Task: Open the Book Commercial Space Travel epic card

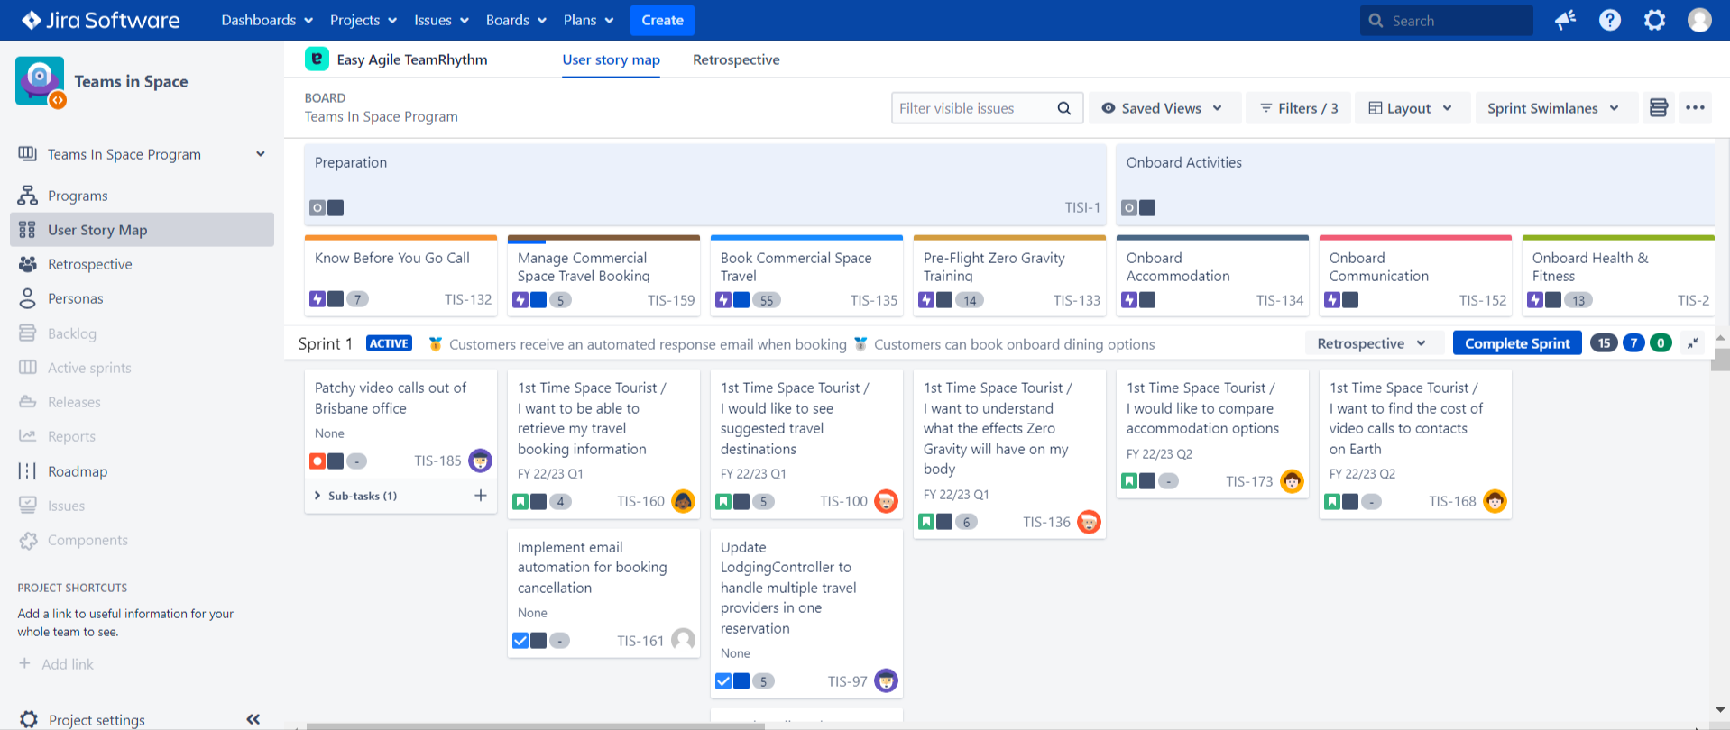Action: (x=806, y=276)
